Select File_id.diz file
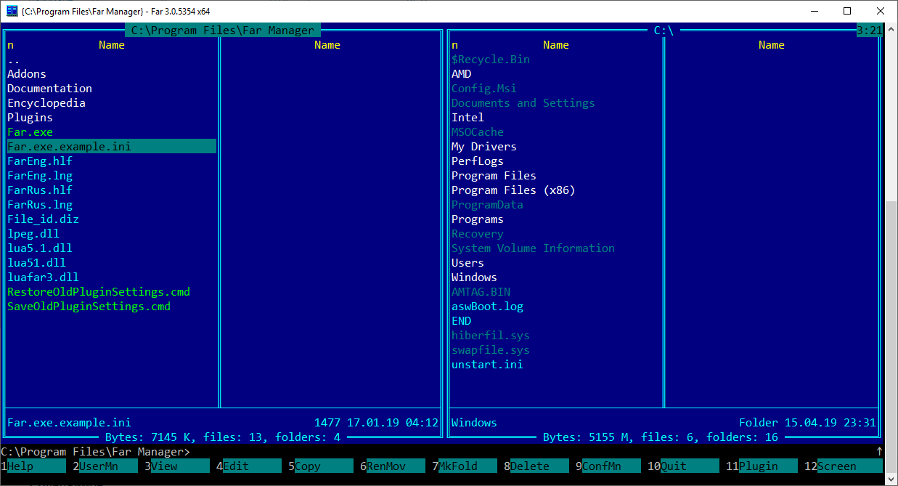The height and width of the screenshot is (486, 898). point(44,219)
